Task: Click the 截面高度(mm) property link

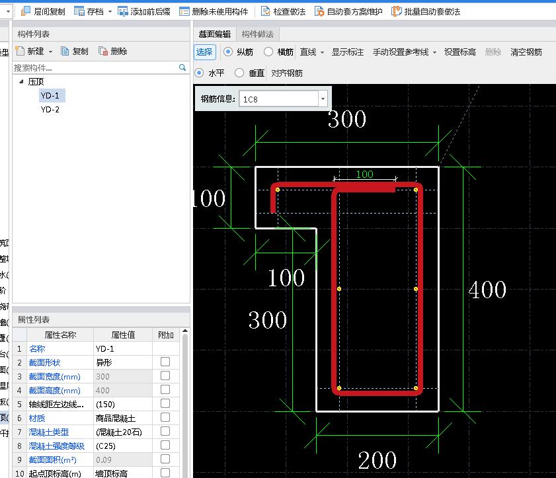Action: (55, 390)
